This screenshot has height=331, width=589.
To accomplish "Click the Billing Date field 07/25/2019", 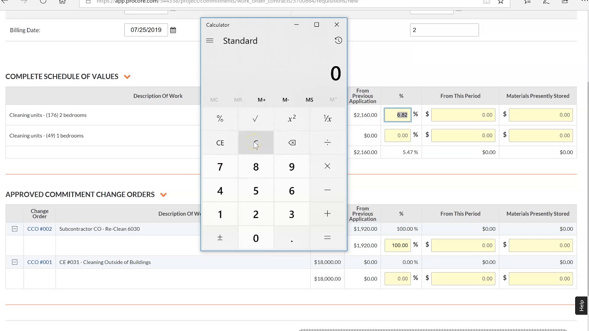I will [146, 30].
